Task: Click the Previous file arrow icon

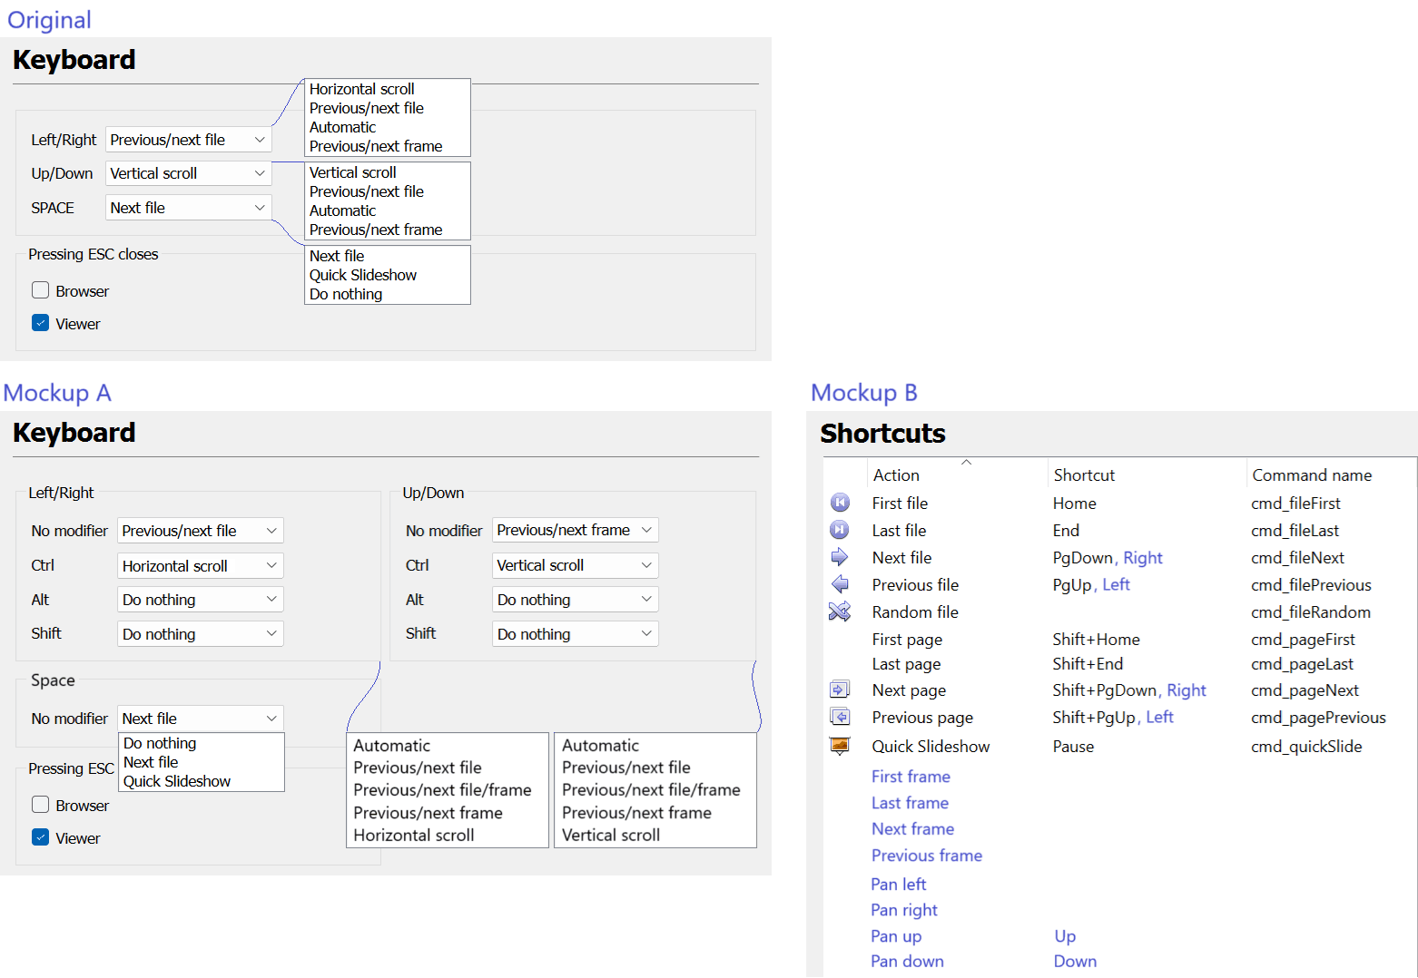Action: coord(840,584)
